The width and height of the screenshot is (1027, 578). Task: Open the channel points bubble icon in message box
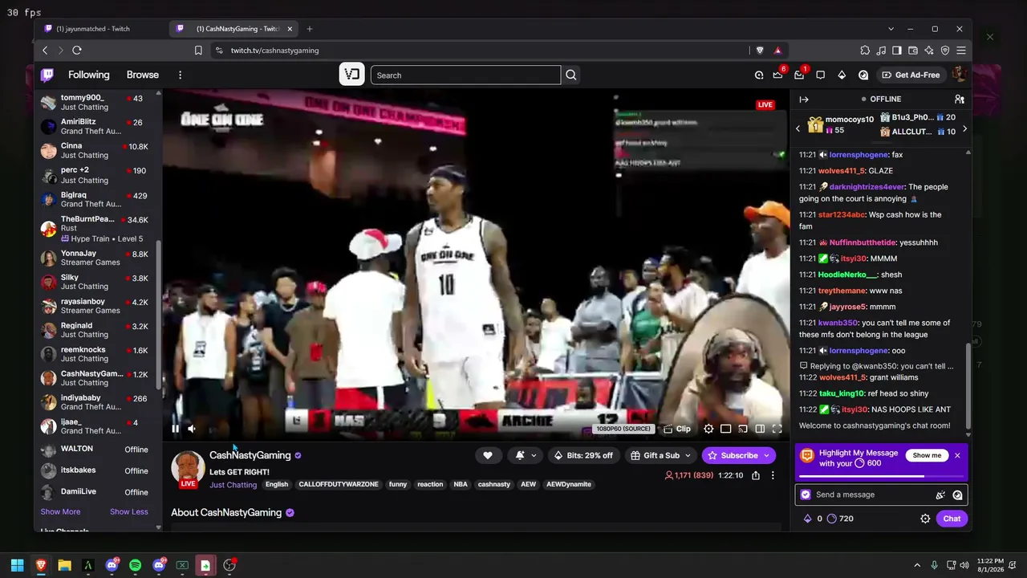point(957,495)
